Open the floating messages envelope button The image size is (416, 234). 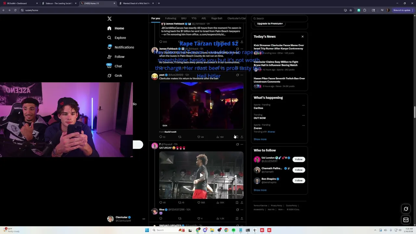pos(406,220)
